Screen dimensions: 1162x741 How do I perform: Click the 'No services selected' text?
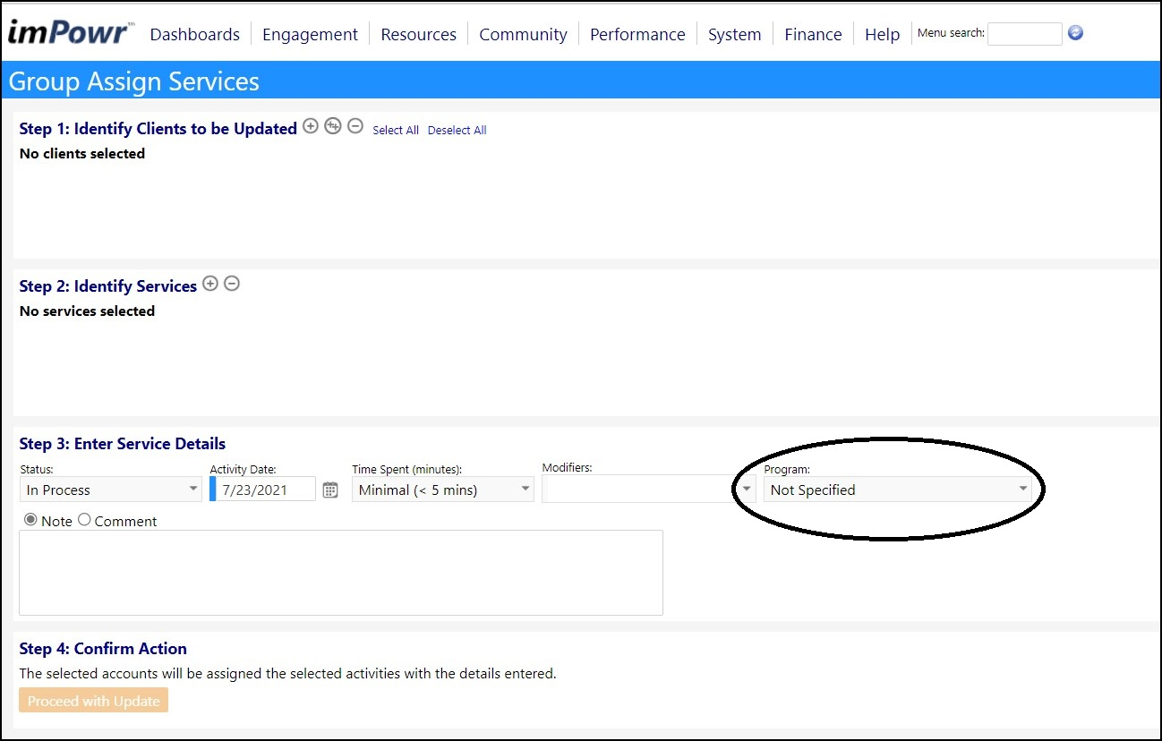[x=87, y=311]
